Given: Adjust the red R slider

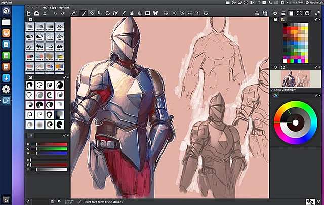Looking at the screenshot, I should 49,144.
